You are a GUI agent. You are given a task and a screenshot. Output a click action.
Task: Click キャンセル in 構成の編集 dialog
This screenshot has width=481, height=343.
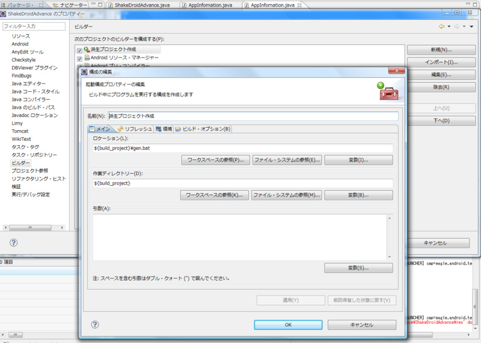pyautogui.click(x=362, y=325)
